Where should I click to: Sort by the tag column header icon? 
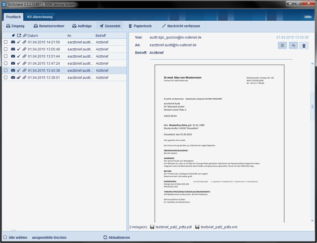[x=13, y=35]
